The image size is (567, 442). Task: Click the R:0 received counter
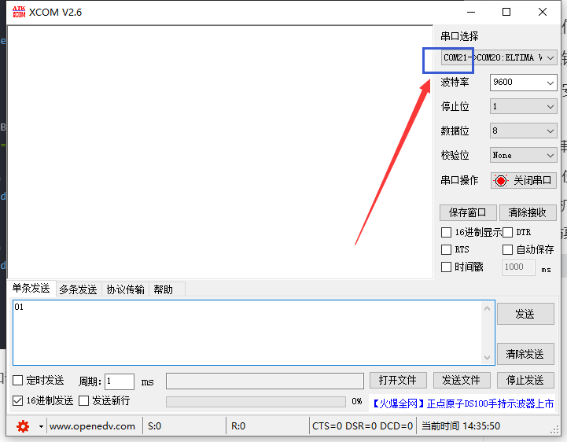coord(238,426)
